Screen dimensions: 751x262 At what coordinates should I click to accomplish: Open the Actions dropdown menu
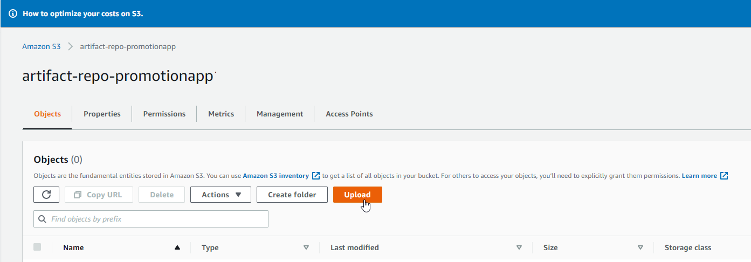[x=221, y=195]
